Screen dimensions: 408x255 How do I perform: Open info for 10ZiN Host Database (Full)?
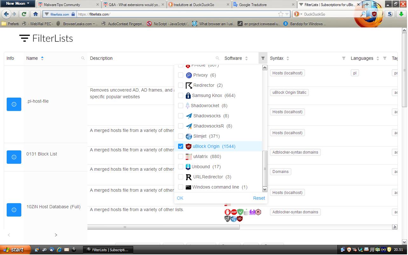(x=14, y=210)
